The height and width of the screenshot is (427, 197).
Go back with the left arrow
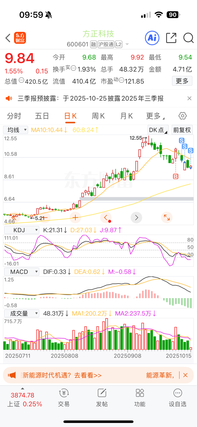[x=8, y=38]
